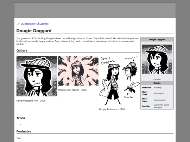The width and height of the screenshot is (190, 142).
Task: Click caption 'Dougie Reference - 2026'
Action: (x=112, y=109)
